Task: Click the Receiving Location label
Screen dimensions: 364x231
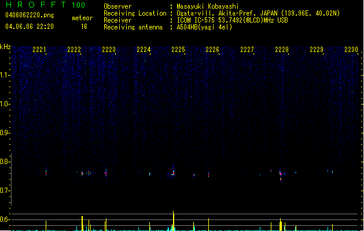Action: click(135, 13)
